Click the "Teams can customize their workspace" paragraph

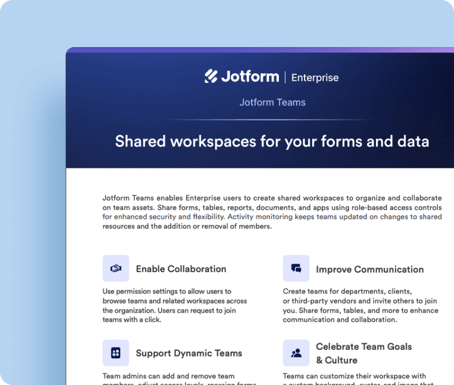(354, 376)
